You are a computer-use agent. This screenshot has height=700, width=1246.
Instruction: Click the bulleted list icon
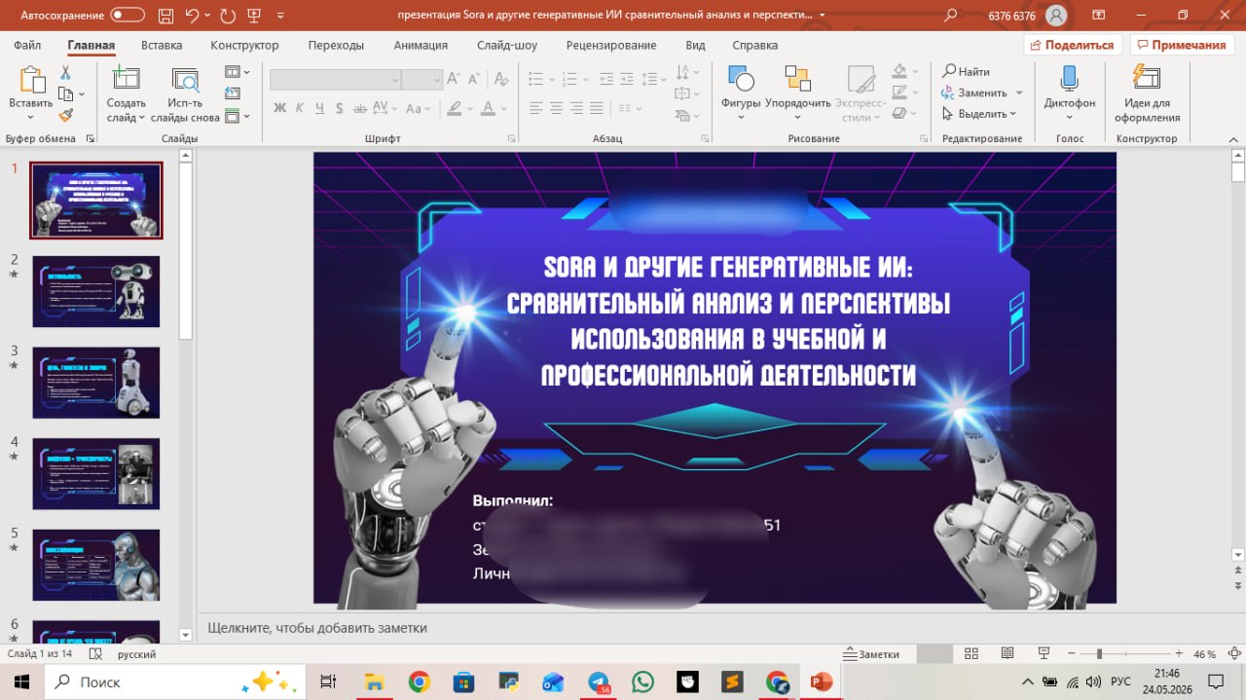tap(535, 80)
